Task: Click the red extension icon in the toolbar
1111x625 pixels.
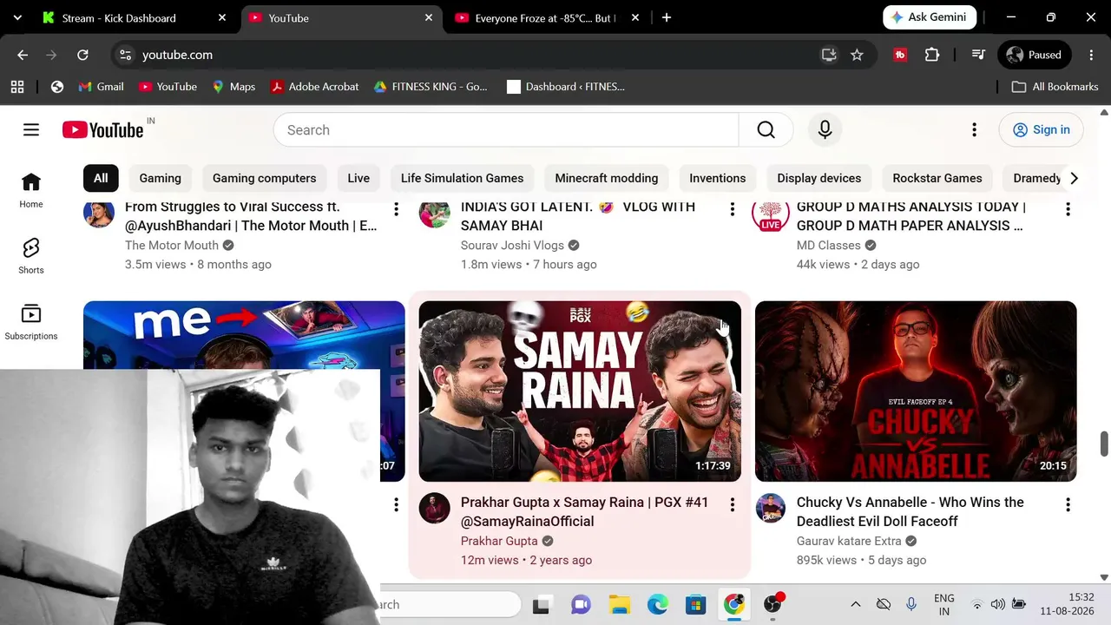Action: (x=900, y=55)
